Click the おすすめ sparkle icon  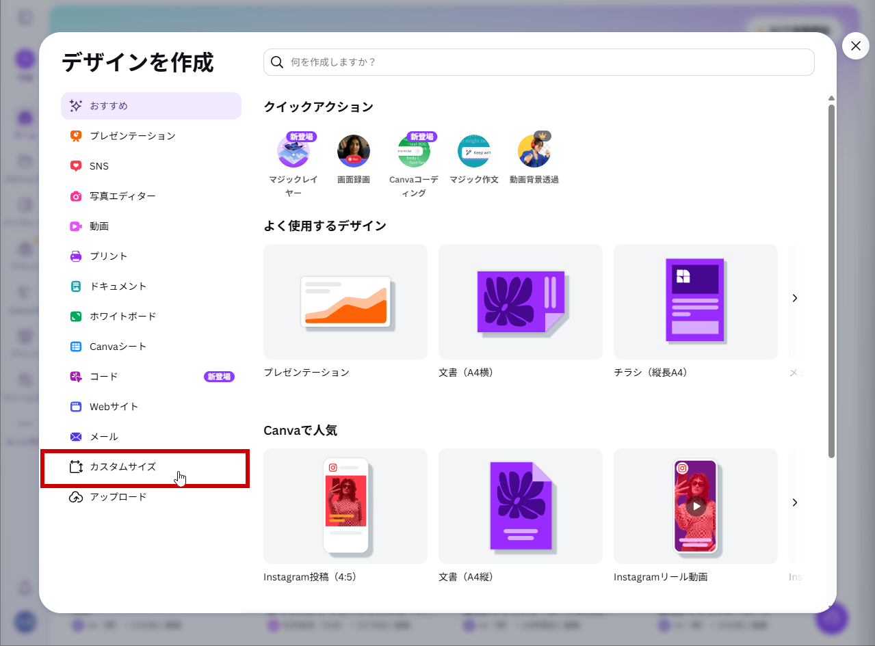pos(76,106)
